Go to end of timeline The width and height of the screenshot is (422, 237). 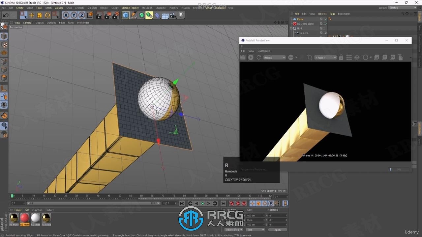pos(223,203)
